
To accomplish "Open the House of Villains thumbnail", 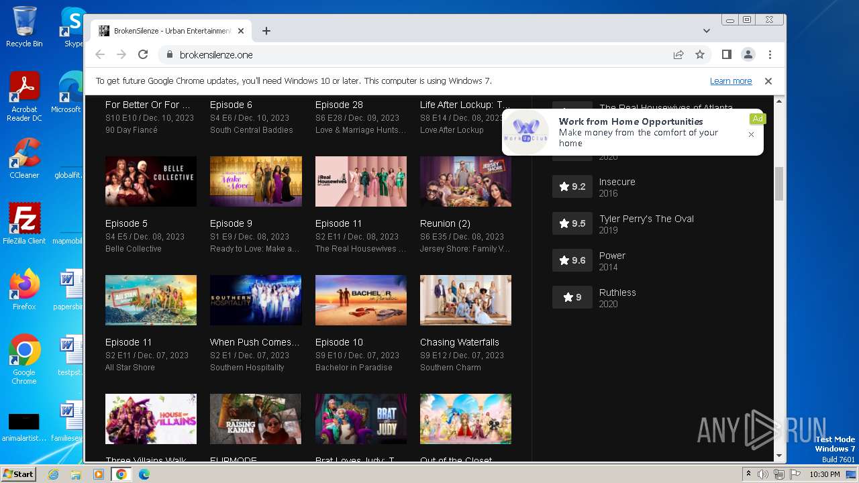I will click(x=151, y=419).
